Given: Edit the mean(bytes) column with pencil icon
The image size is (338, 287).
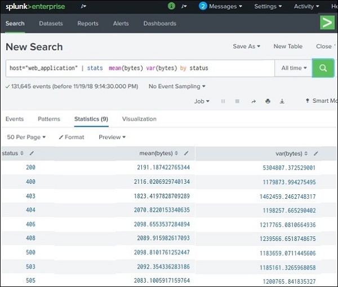Looking at the screenshot, I should point(186,153).
